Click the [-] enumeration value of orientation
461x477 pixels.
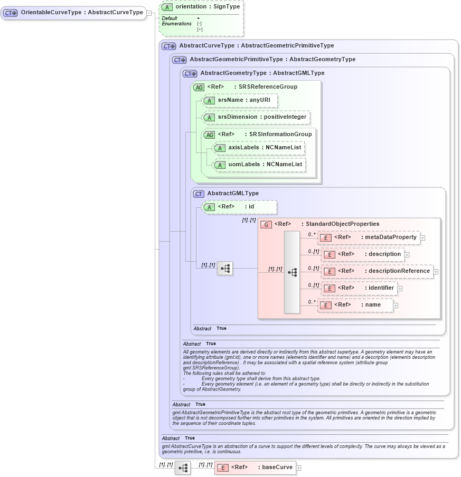point(200,24)
